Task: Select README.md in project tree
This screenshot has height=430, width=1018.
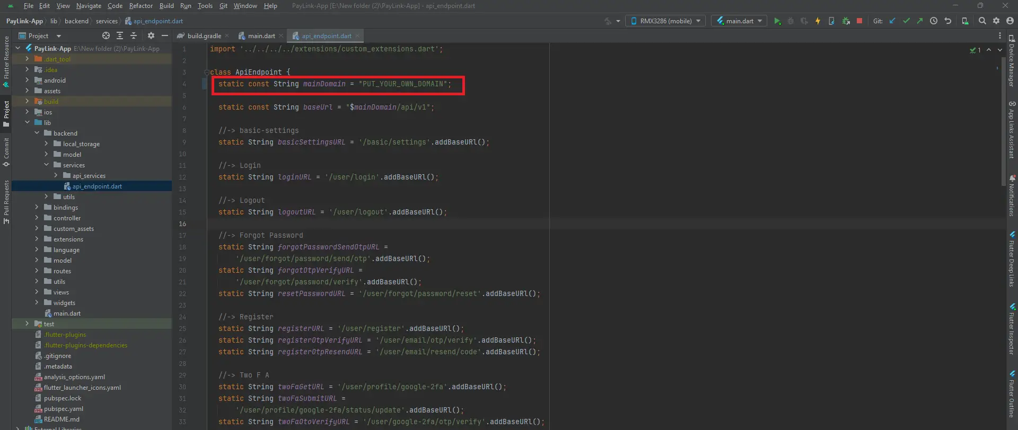Action: click(62, 419)
